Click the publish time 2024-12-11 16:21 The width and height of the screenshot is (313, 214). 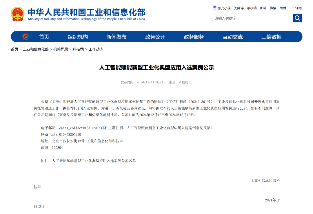150,82
